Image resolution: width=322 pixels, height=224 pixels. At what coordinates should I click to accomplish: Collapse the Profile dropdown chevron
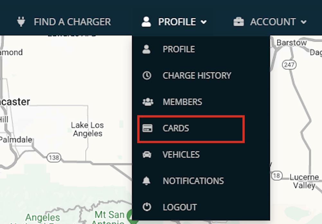click(203, 22)
